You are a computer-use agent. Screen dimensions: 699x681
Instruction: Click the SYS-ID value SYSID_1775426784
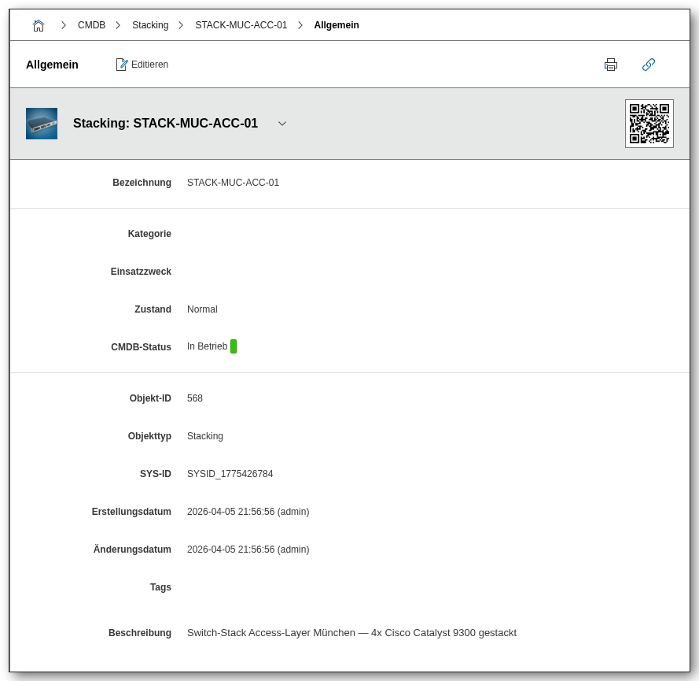click(x=230, y=474)
